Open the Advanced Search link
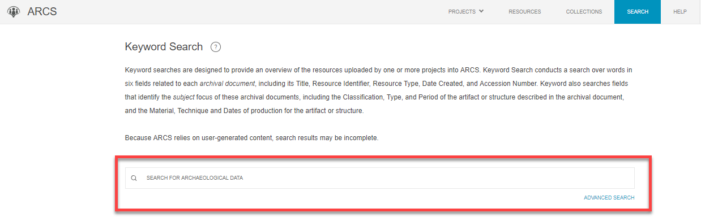 point(609,198)
